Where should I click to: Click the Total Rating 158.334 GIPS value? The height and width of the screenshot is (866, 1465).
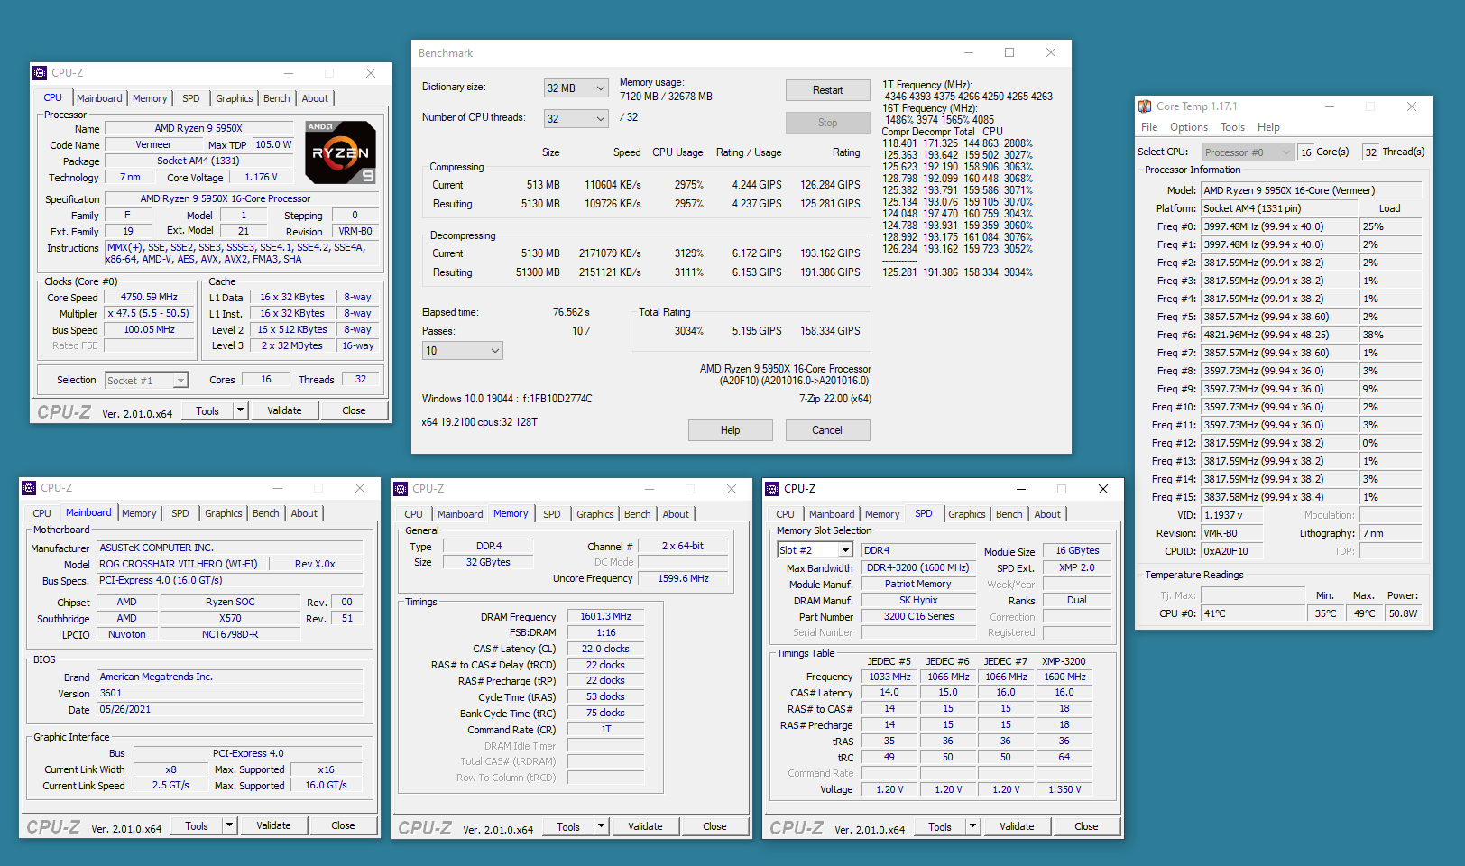coord(830,331)
